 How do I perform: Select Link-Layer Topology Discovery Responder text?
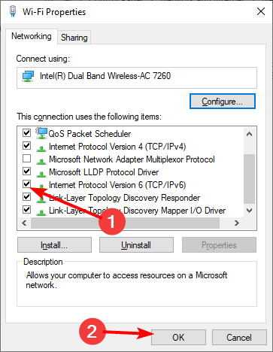tap(124, 198)
